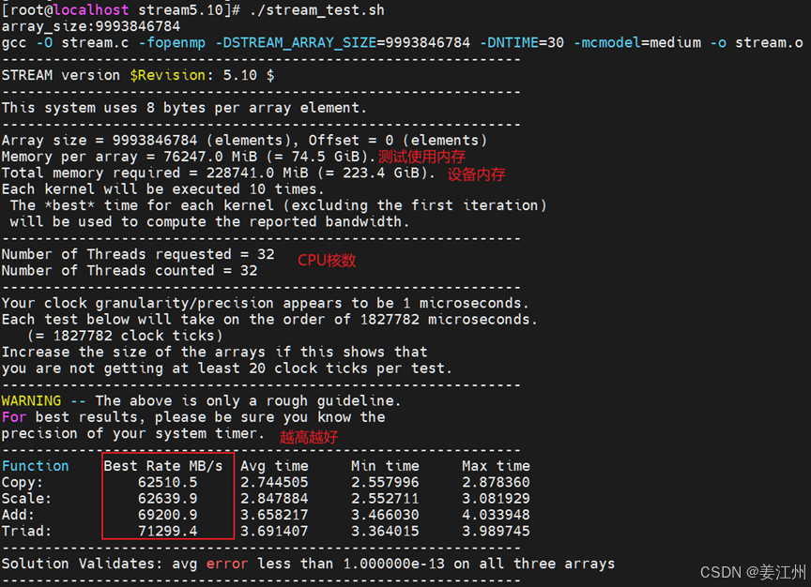Click 'stream.o' output filename
Screen dimensions: 811x587
(769, 43)
